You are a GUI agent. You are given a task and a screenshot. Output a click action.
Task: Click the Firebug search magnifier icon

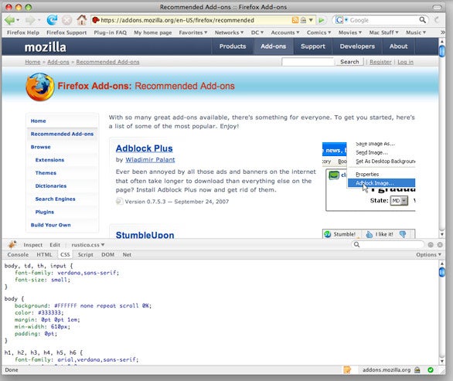[357, 245]
